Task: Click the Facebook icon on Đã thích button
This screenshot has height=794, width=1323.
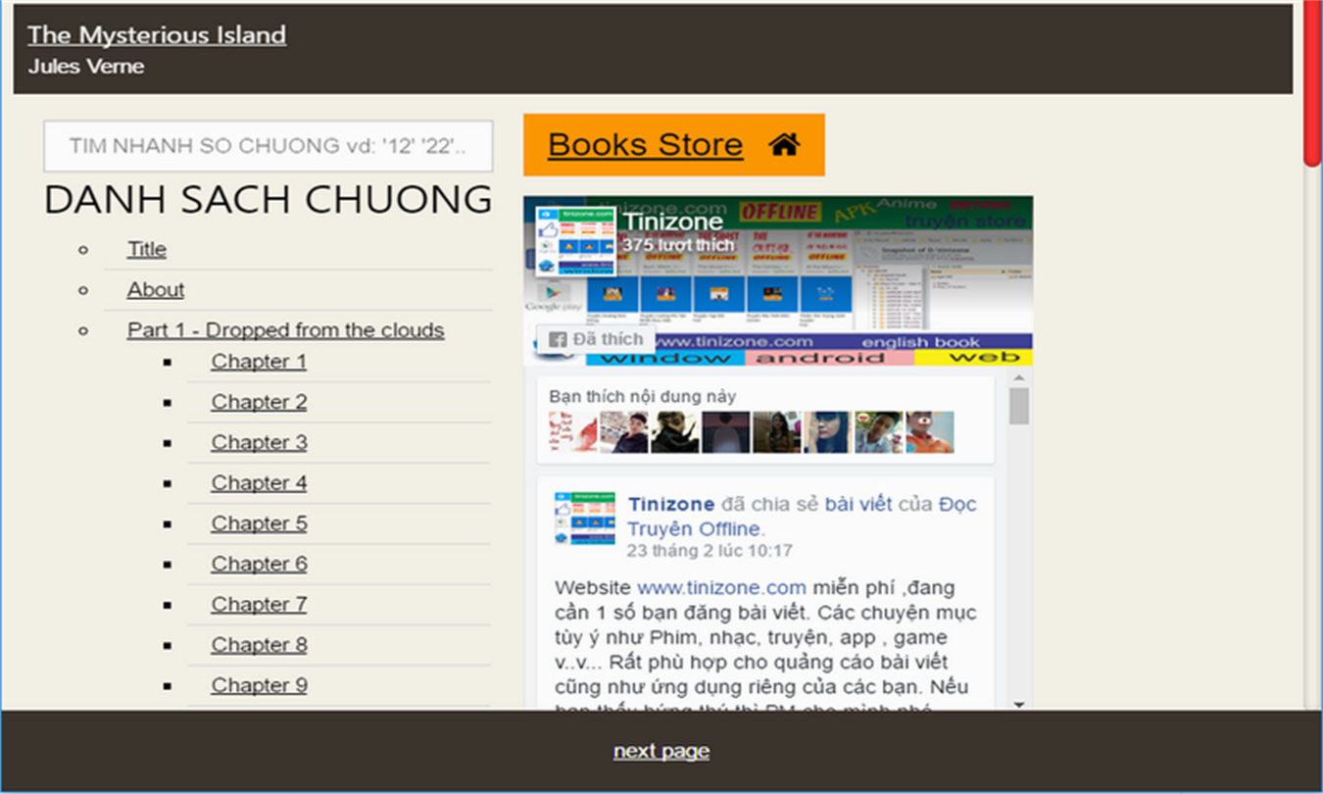Action: click(x=558, y=340)
